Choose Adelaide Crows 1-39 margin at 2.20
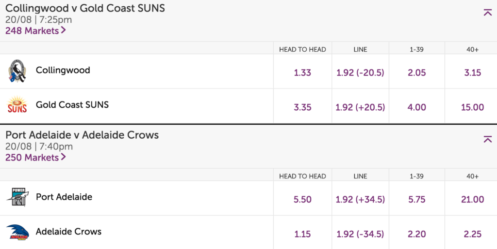The image size is (497, 249). click(x=416, y=234)
